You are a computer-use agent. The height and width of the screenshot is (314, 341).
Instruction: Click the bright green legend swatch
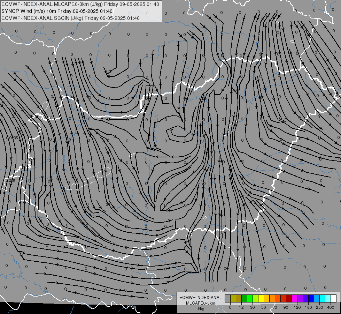click(x=250, y=298)
